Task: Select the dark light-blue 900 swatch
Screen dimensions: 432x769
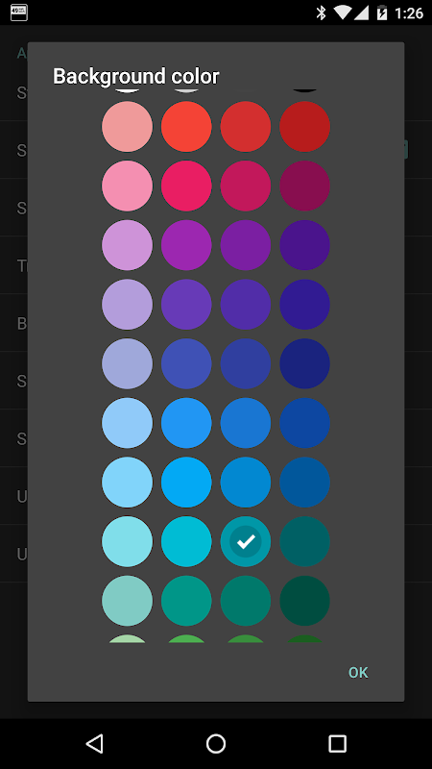Action: tap(304, 483)
